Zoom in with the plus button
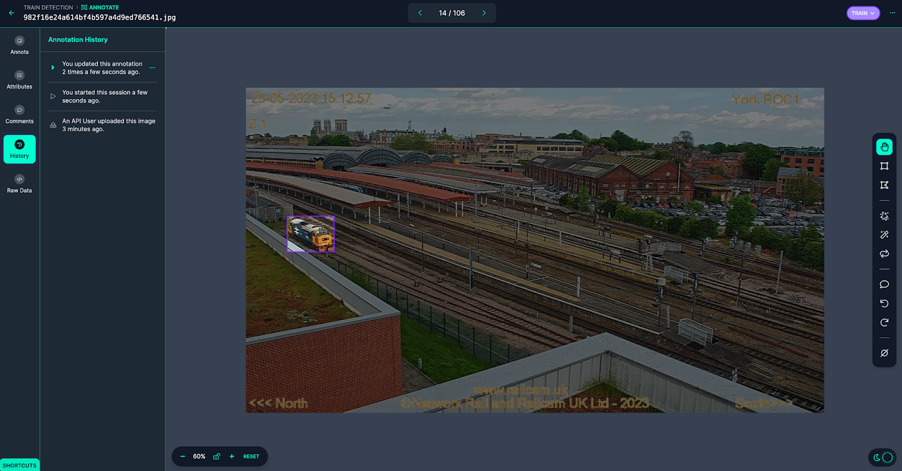Viewport: 902px width, 471px height. pyautogui.click(x=232, y=456)
